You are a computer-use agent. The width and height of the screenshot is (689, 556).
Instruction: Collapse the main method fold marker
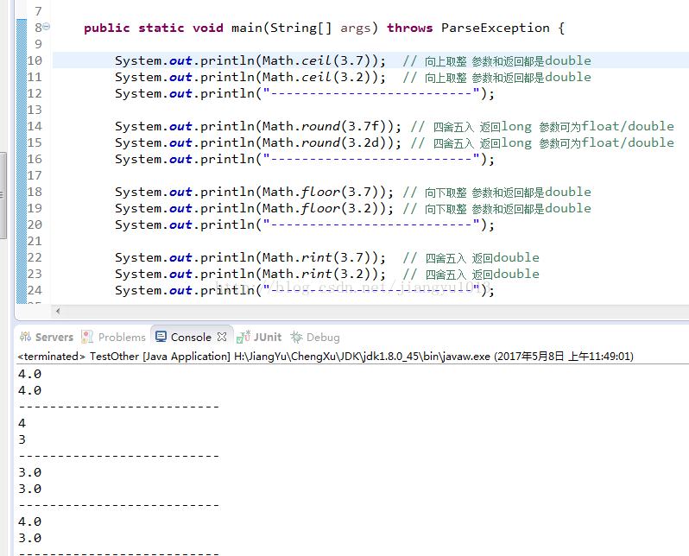(x=46, y=27)
